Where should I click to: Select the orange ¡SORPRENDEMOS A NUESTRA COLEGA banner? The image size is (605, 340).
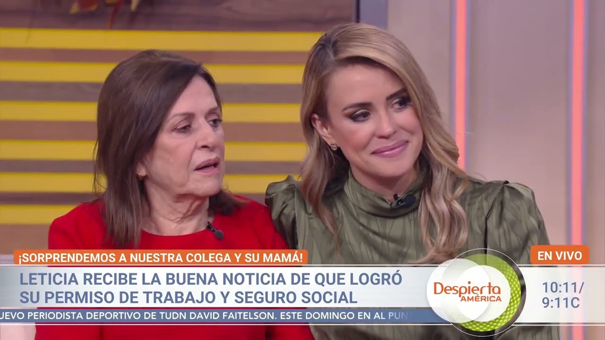click(x=161, y=257)
